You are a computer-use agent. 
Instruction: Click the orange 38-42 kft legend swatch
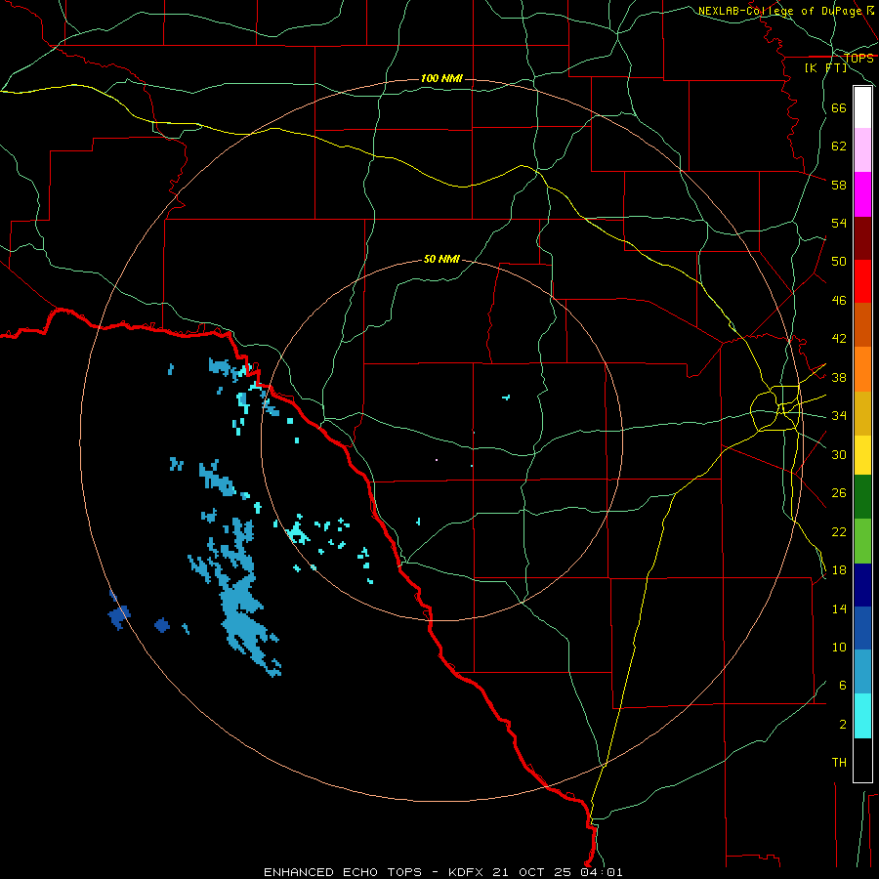click(x=862, y=369)
